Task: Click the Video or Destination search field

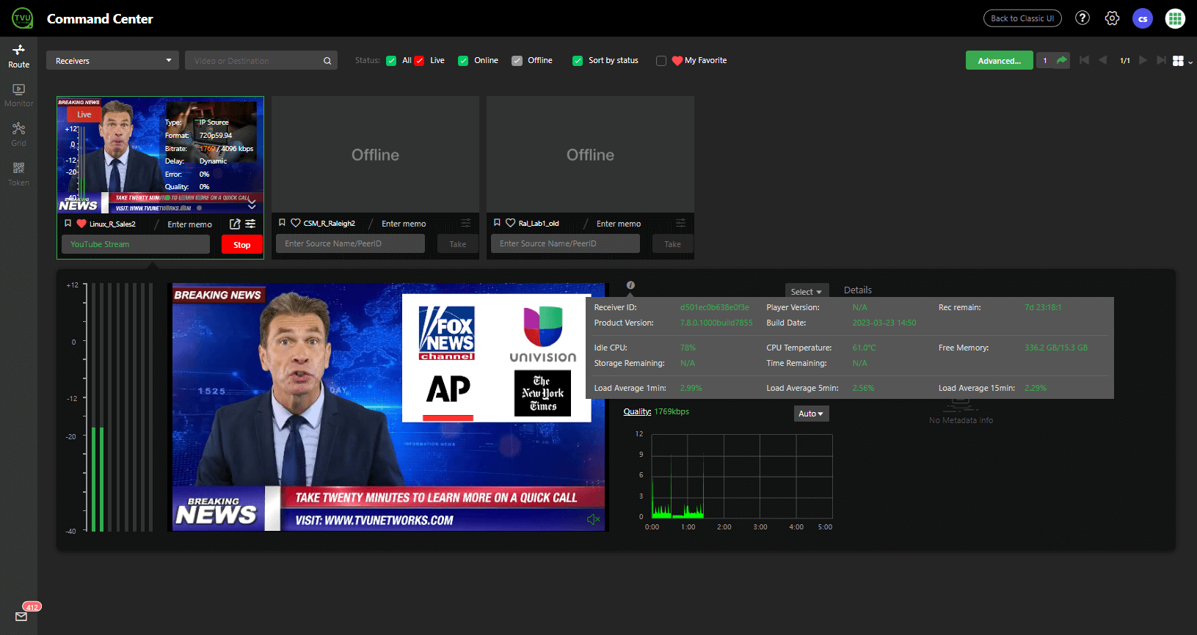Action: [253, 60]
